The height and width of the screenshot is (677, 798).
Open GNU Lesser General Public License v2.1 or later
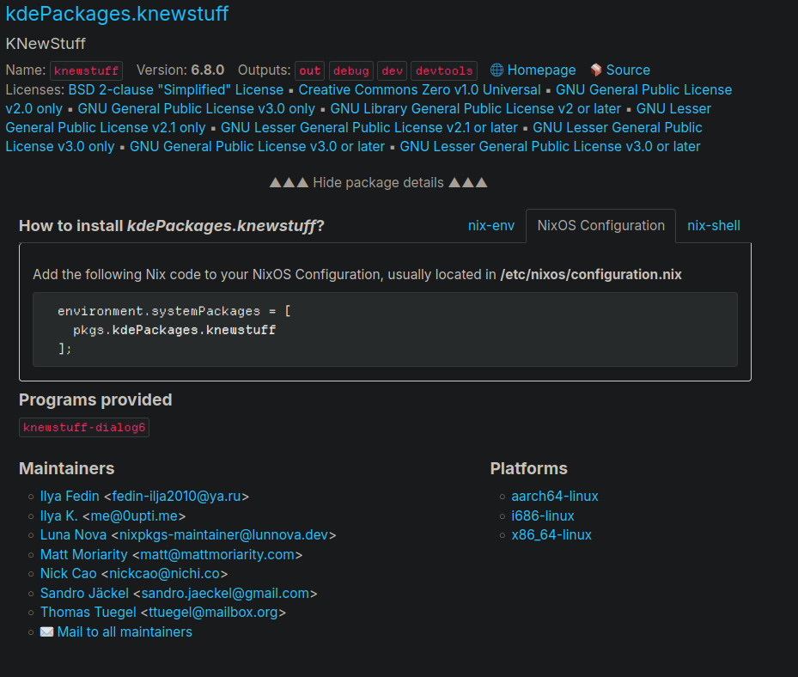369,127
